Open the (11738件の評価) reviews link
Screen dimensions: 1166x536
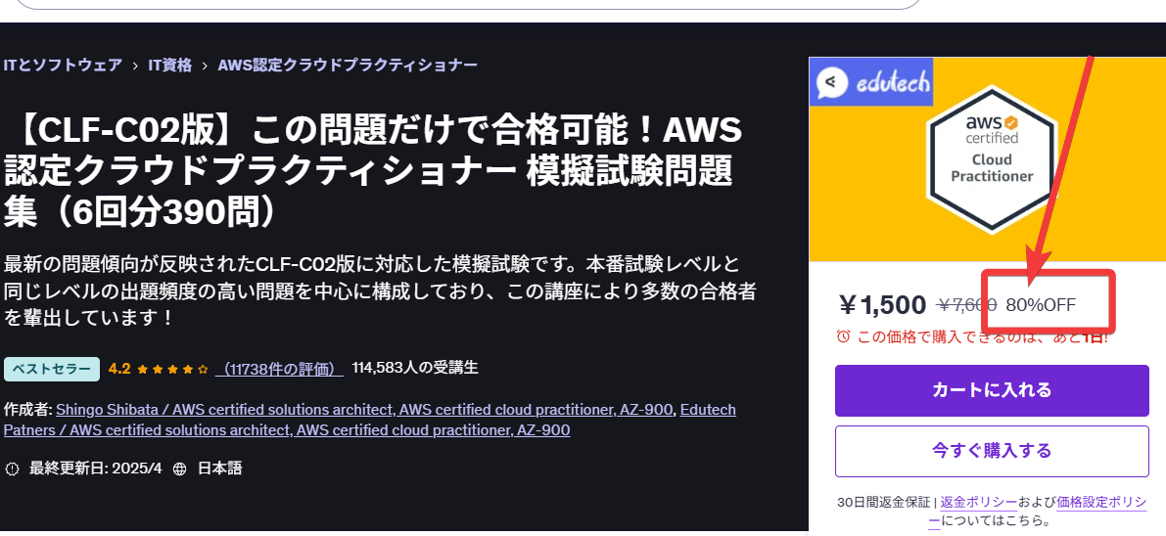(x=279, y=368)
